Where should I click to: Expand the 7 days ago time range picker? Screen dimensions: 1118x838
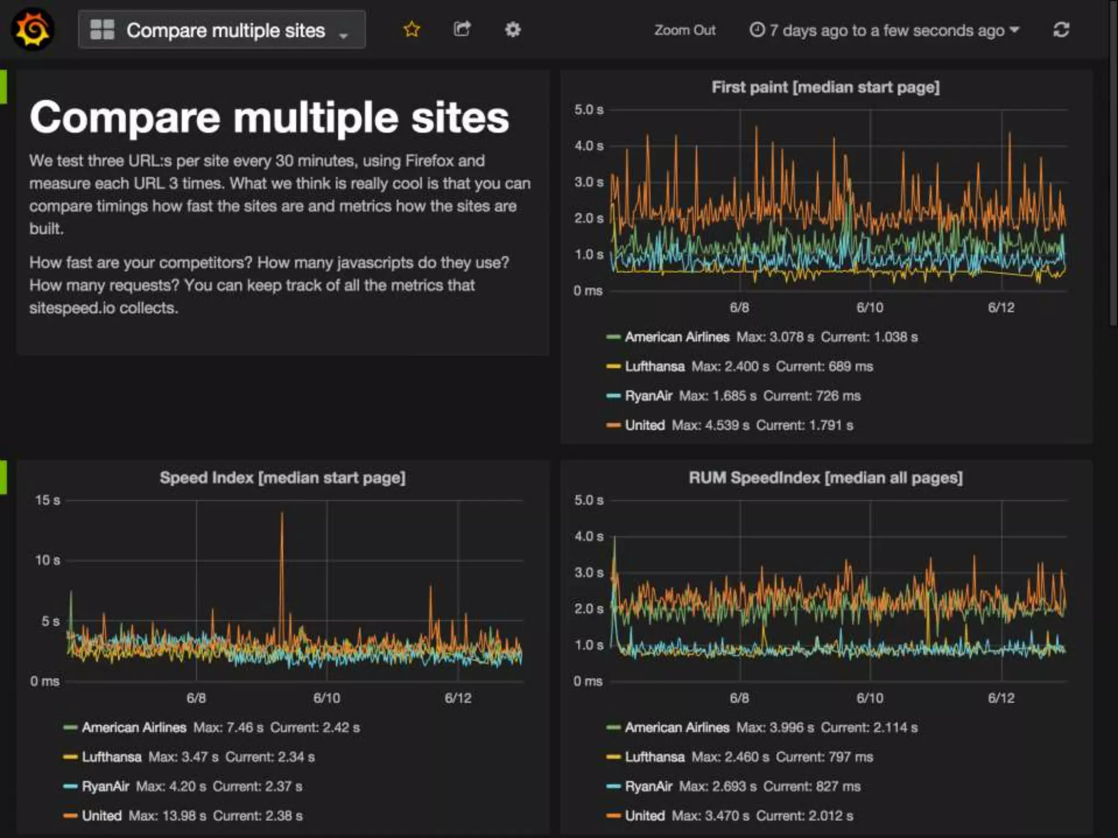pyautogui.click(x=887, y=30)
